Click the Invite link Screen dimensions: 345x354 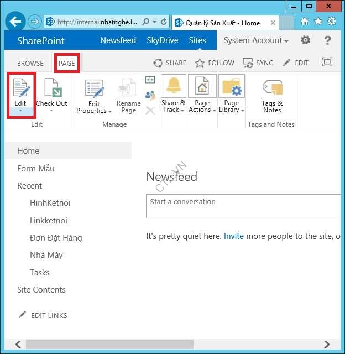[234, 236]
